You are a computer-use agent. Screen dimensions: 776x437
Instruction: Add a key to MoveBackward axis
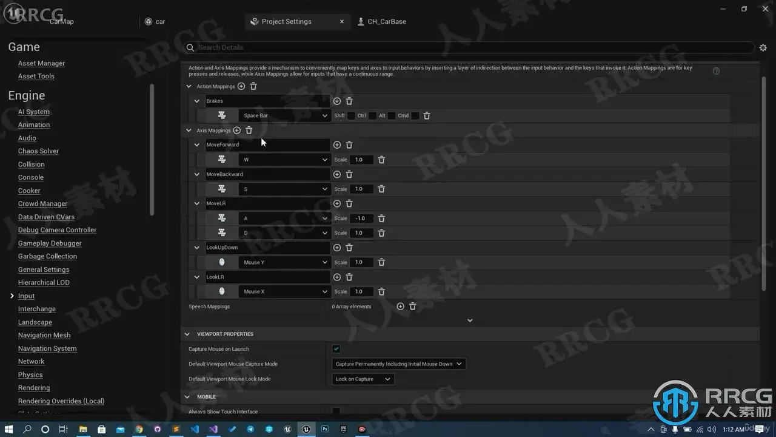(x=337, y=174)
